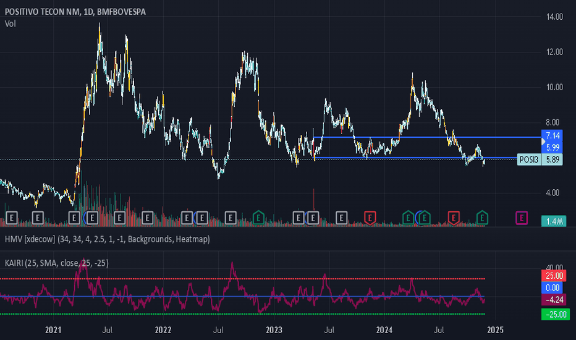
Task: Select the KAIRI indicator legend
Action: [x=57, y=263]
